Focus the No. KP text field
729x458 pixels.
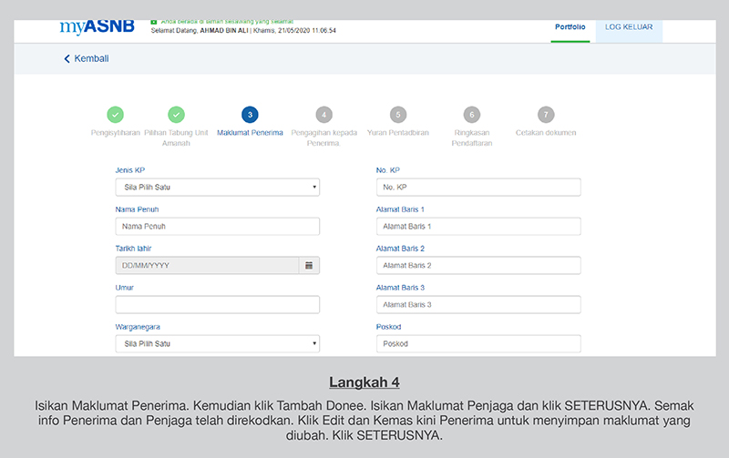477,188
